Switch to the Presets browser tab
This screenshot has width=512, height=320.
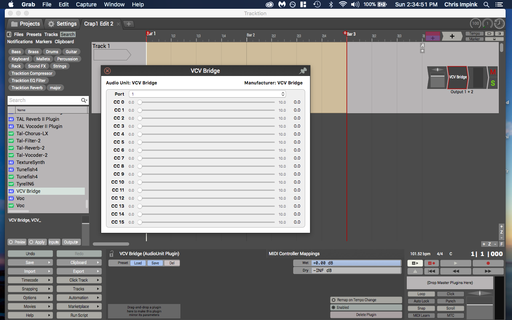34,34
